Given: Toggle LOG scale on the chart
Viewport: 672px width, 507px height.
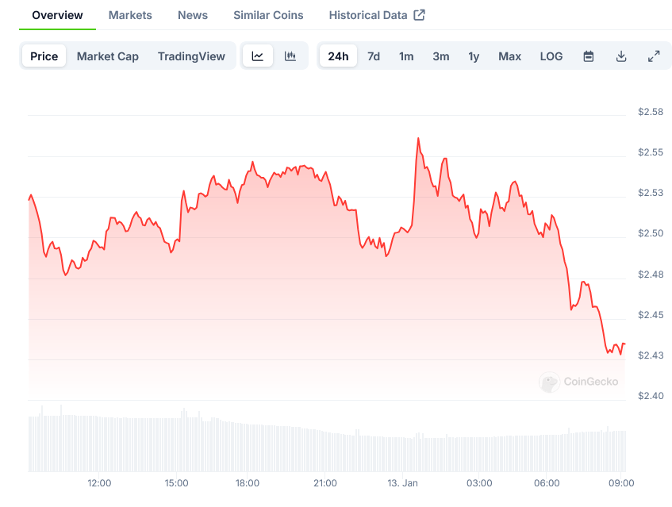Looking at the screenshot, I should coord(551,56).
